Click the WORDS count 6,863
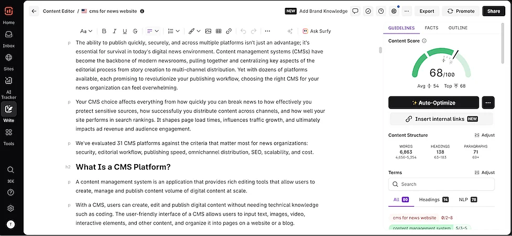 (406, 152)
